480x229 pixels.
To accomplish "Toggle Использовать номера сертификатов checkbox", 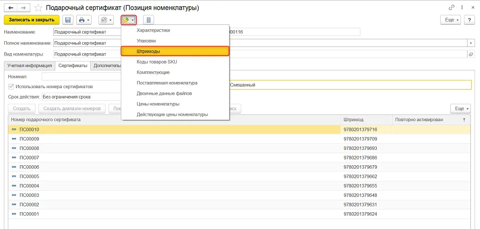I will 11,86.
